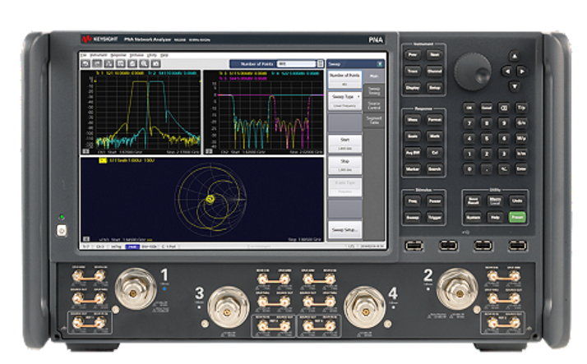This screenshot has height=364, width=587.
Task: Click the window icon beside Ch1 Start label
Action: (x=86, y=152)
